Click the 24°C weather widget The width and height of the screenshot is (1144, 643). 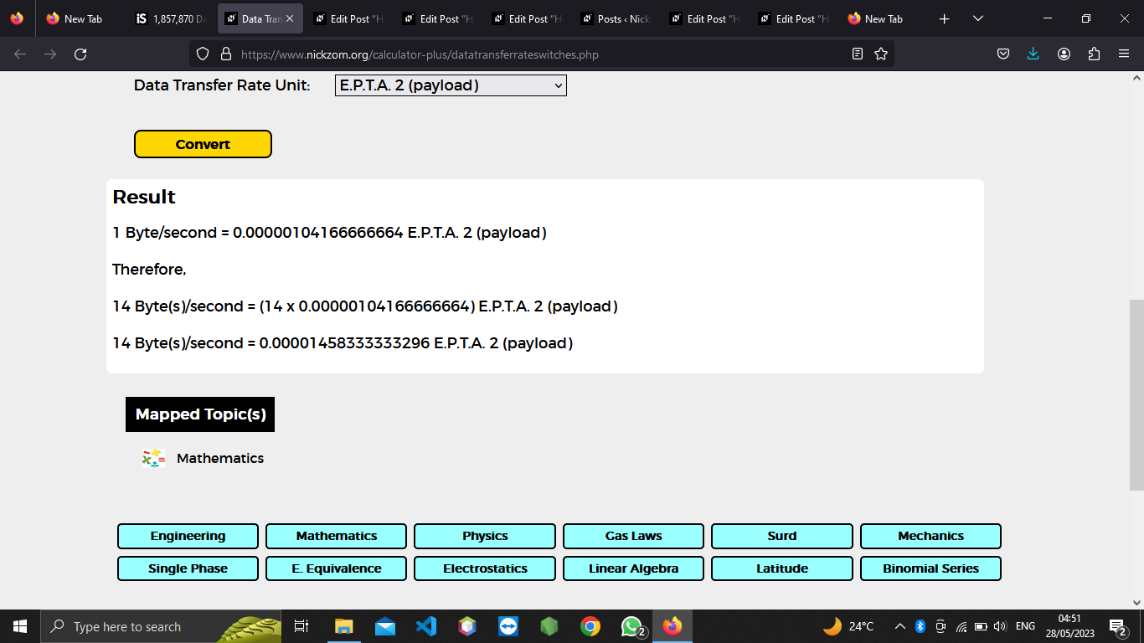[848, 626]
